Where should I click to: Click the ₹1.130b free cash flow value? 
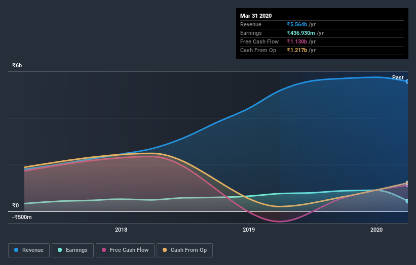pos(297,41)
